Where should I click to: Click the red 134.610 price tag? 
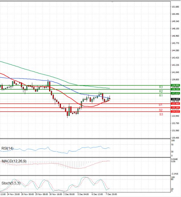click(175, 112)
